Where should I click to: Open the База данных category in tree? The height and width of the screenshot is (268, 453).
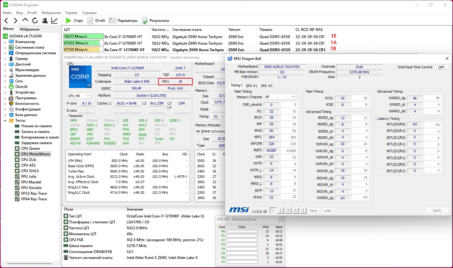pyautogui.click(x=26, y=115)
